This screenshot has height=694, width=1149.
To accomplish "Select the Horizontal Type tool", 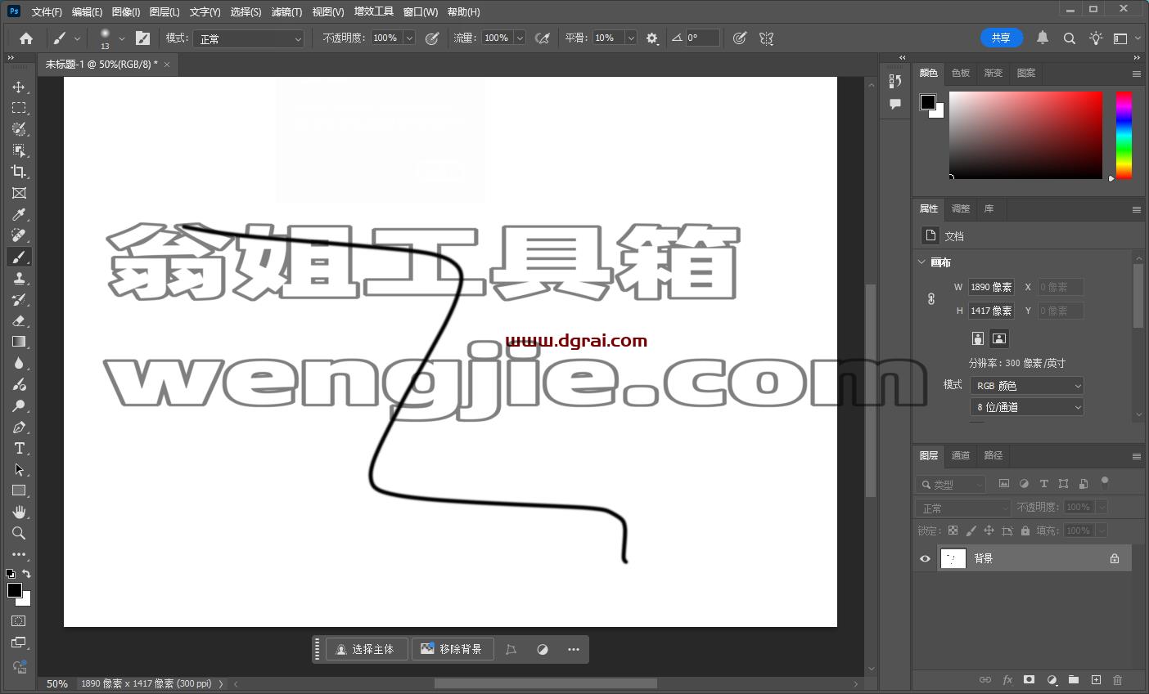I will click(x=19, y=448).
